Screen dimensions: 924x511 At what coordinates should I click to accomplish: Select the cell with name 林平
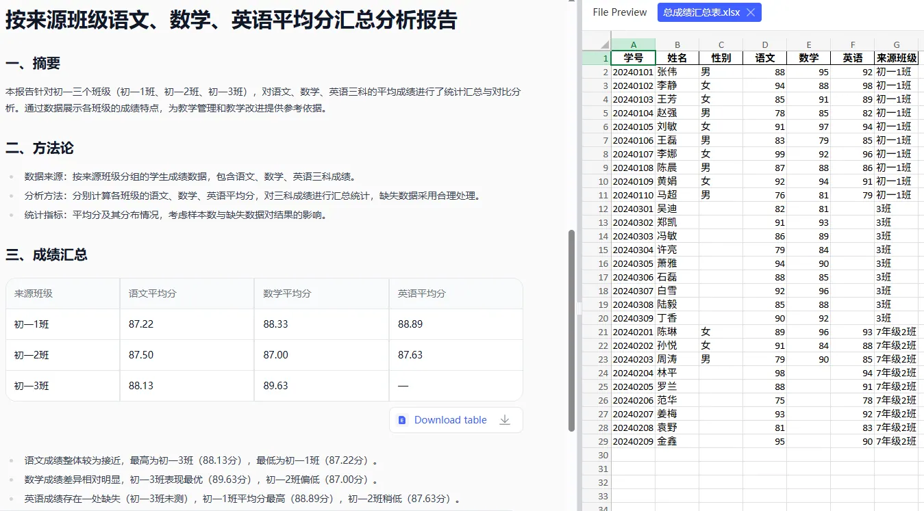tap(677, 373)
